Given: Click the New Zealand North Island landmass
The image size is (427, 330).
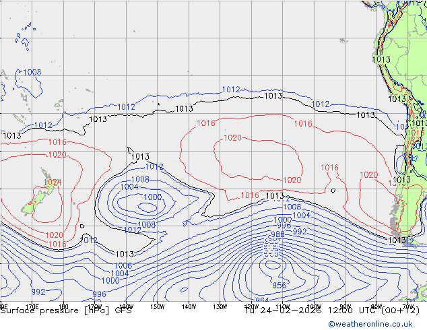Looking at the screenshot, I should pos(49,182).
